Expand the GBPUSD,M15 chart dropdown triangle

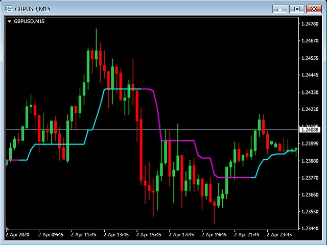[9, 21]
